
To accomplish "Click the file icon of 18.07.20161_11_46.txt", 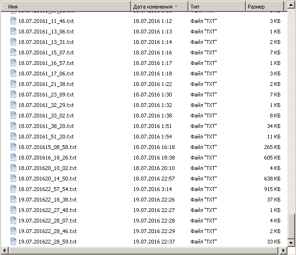I will (13, 21).
